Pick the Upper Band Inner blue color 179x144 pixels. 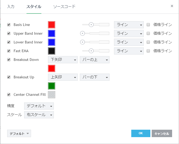pyautogui.click(x=51, y=34)
